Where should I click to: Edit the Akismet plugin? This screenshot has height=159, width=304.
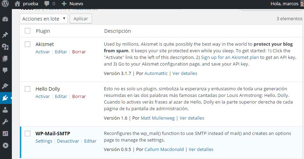tap(61, 52)
